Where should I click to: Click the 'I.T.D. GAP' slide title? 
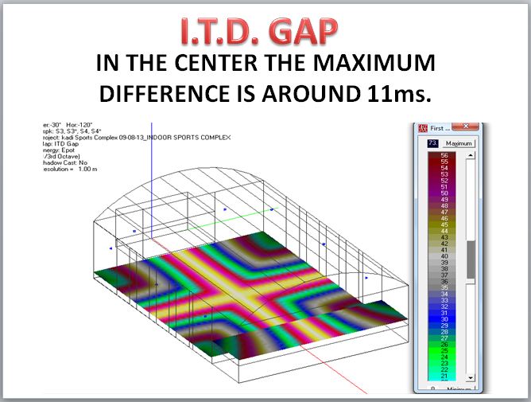[259, 31]
